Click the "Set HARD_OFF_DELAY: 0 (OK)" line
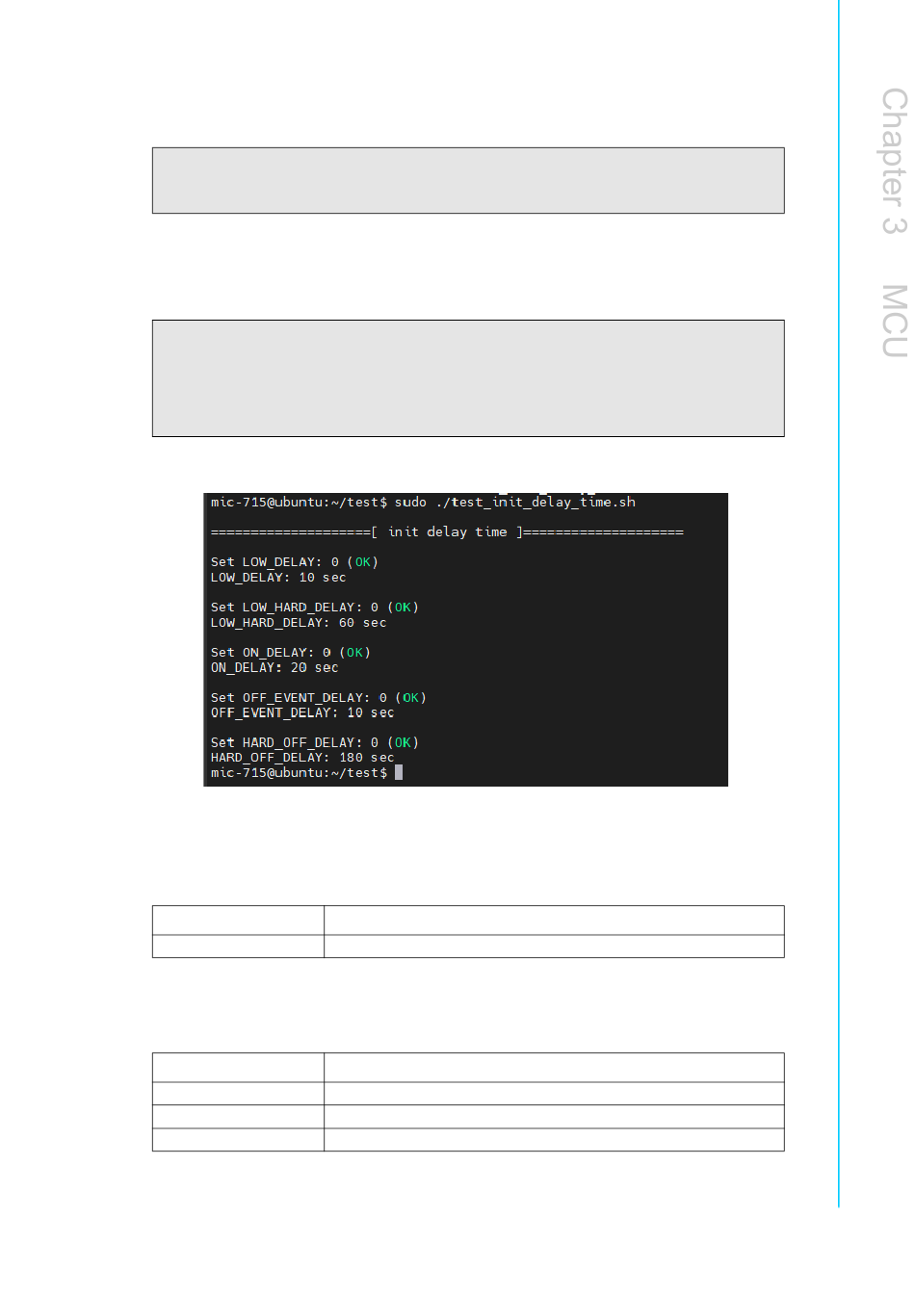This screenshot has height=1294, width=915. [315, 743]
